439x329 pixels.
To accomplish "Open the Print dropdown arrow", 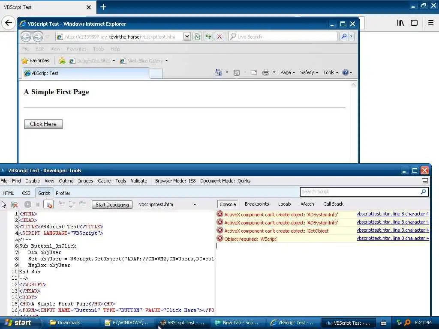I will click(x=274, y=72).
